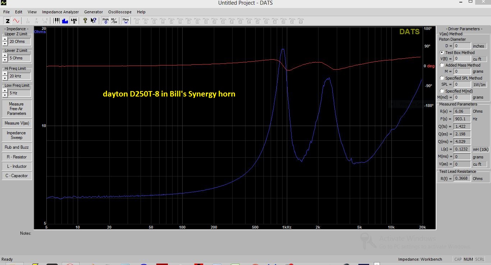Click the added mass M grams field
The image size is (491, 265).
462,71
